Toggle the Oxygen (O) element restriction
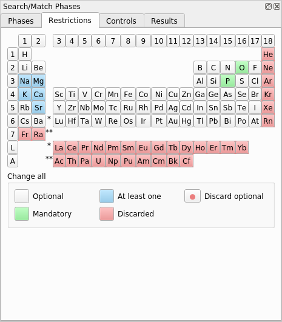The width and height of the screenshot is (282, 322). pyautogui.click(x=242, y=67)
